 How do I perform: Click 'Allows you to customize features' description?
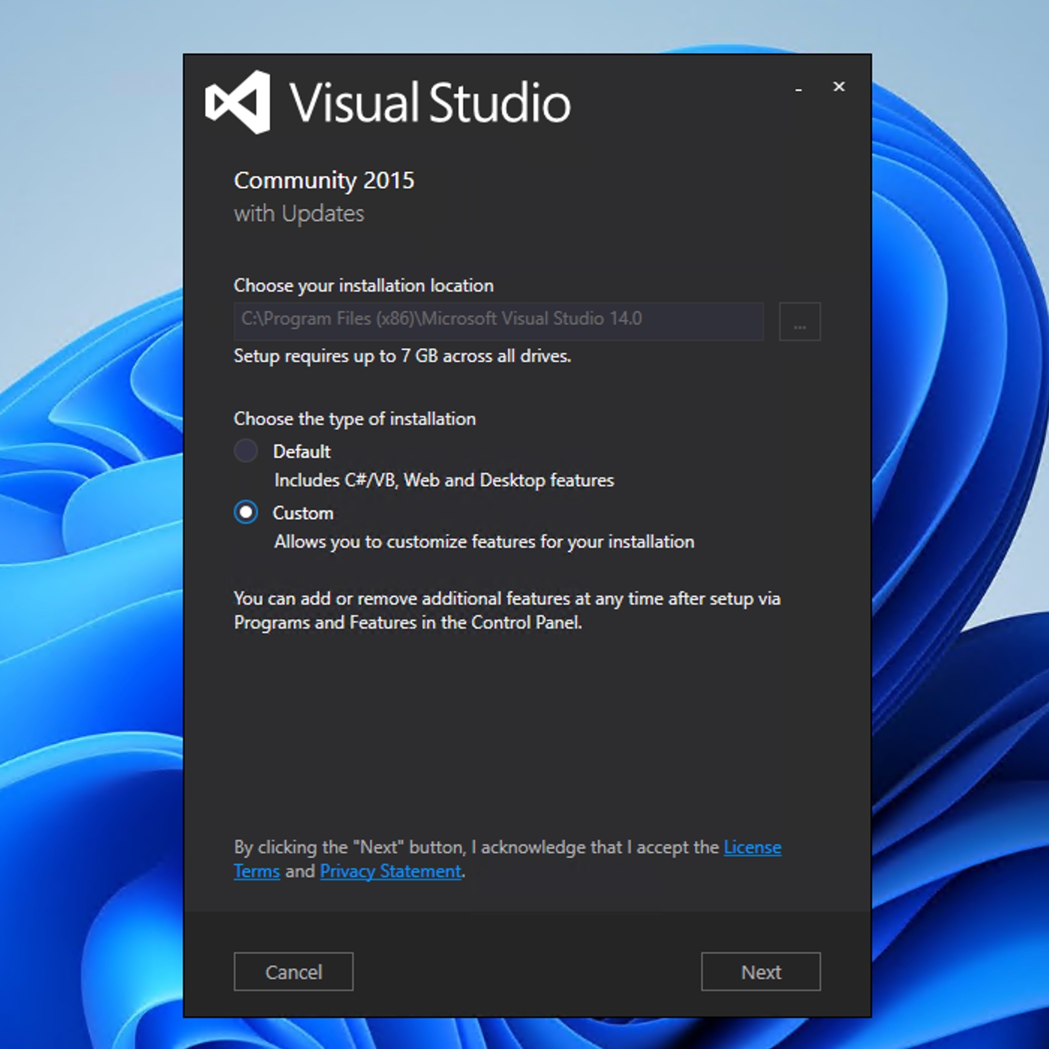click(484, 542)
